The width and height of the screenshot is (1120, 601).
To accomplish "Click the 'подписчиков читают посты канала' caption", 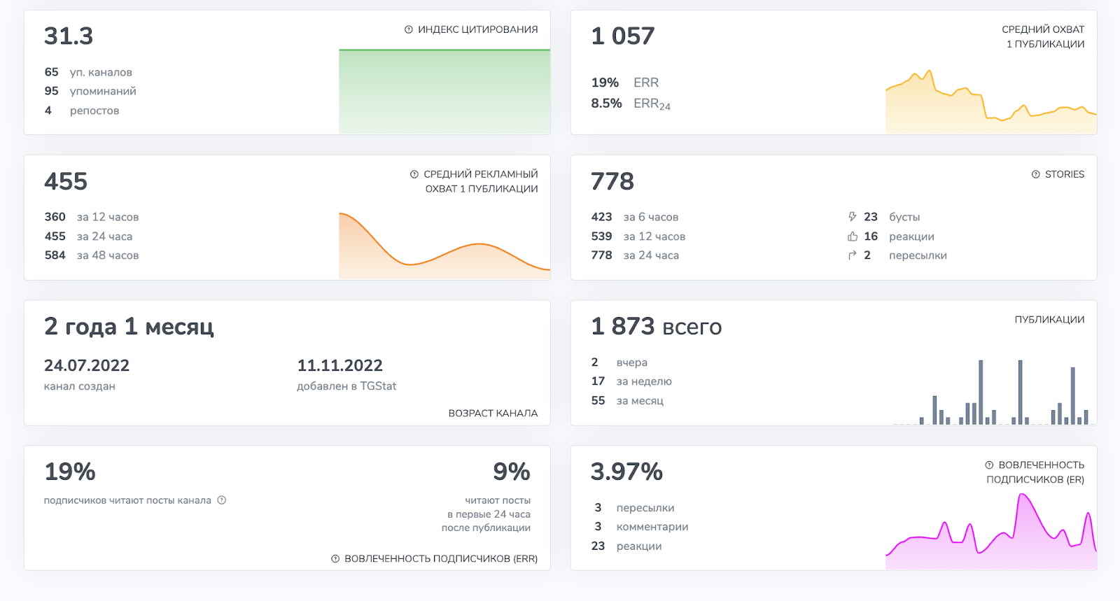I will tap(127, 500).
